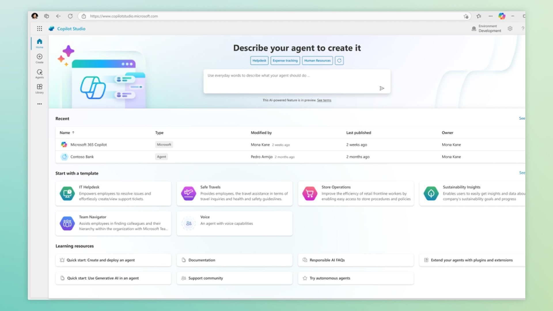
Task: Click Pedro Armijo in Modified by
Action: (262, 157)
